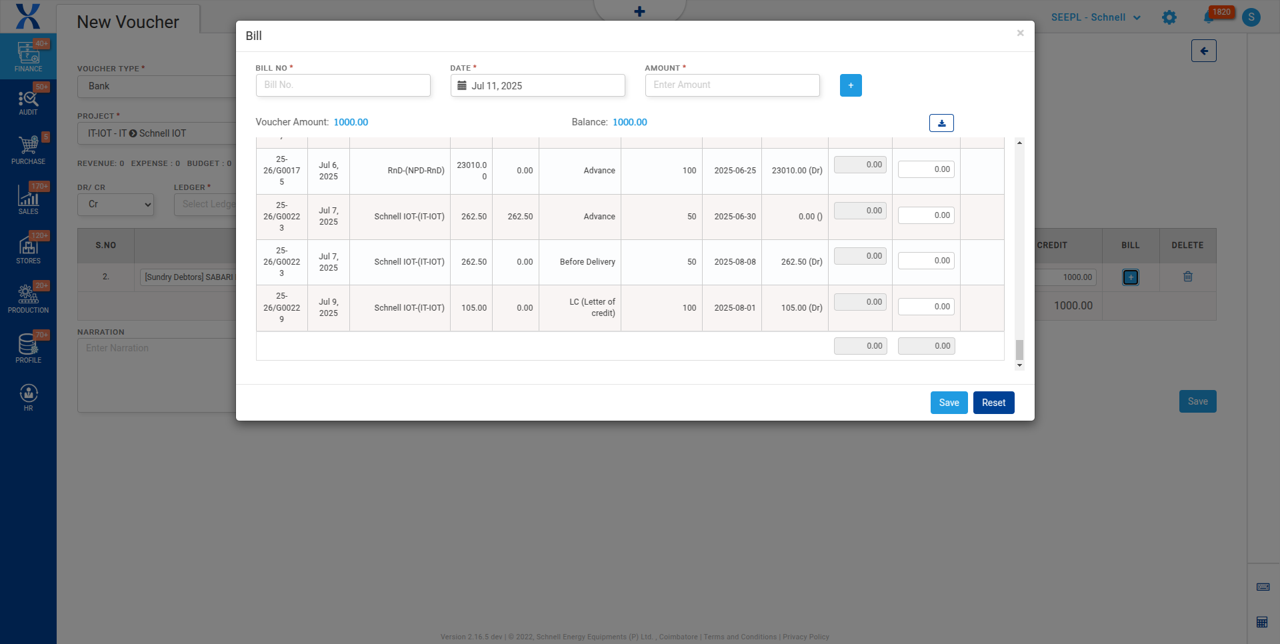Open the Stores module icon
The image size is (1280, 644).
coord(28,249)
